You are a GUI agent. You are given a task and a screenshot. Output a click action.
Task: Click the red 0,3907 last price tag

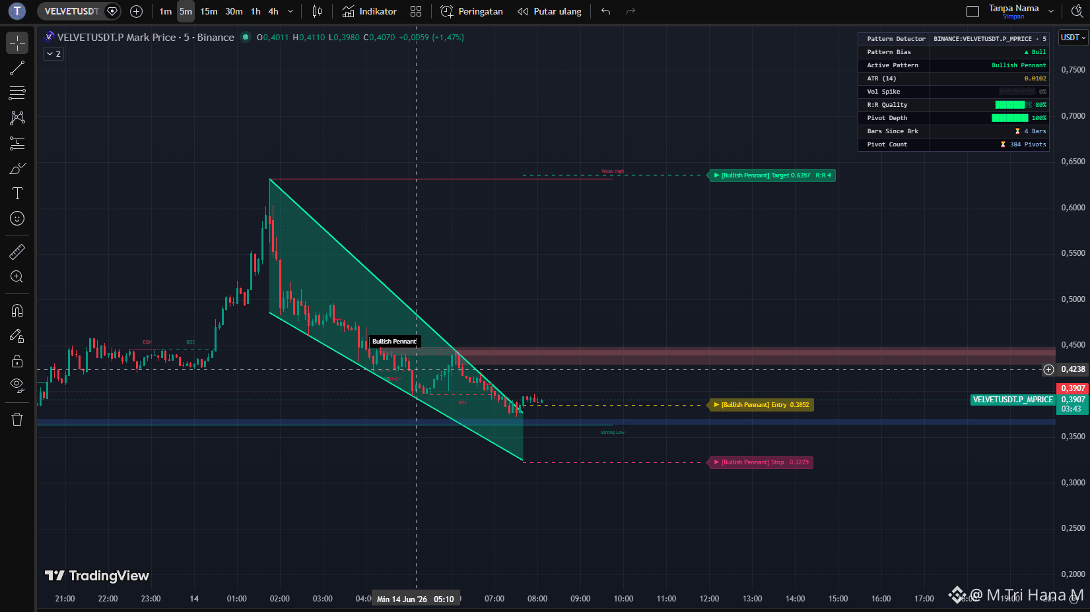(1073, 388)
